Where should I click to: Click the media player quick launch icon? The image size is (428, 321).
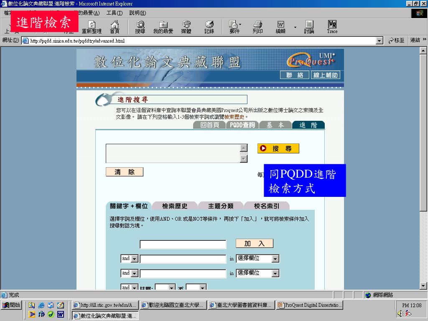pyautogui.click(x=32, y=314)
